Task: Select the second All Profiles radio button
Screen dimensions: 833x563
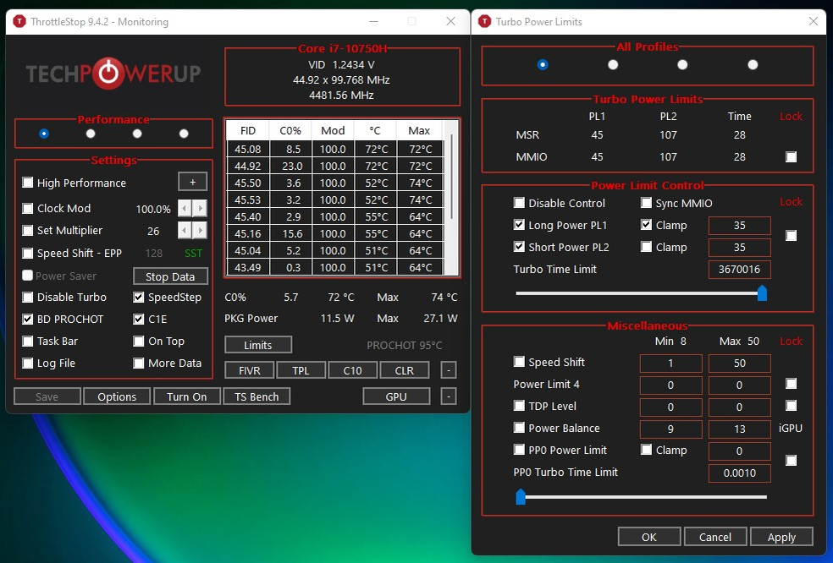Action: [613, 65]
